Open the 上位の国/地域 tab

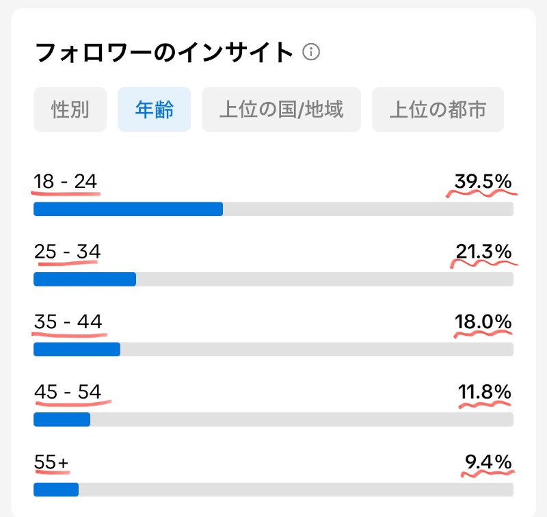[282, 109]
